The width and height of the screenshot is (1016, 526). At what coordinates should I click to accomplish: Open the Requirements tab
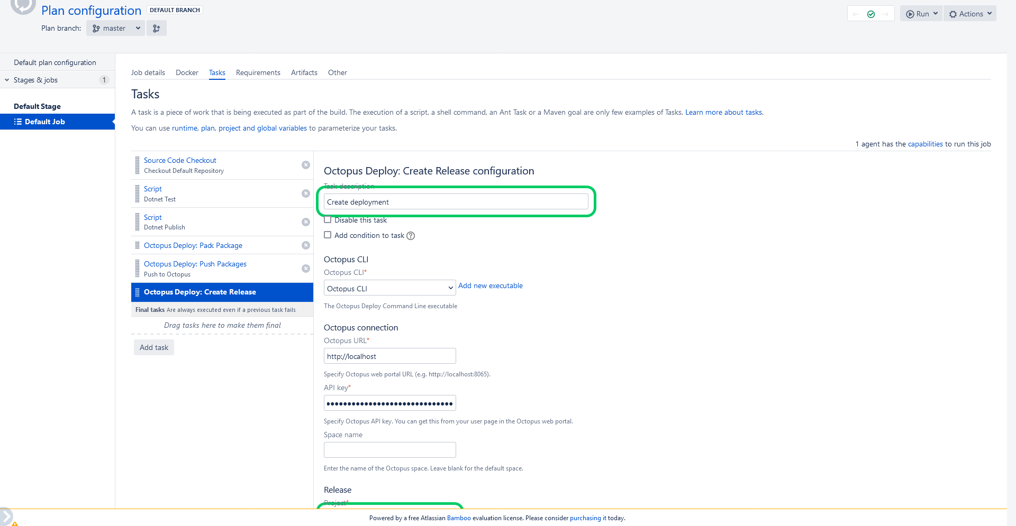point(258,72)
